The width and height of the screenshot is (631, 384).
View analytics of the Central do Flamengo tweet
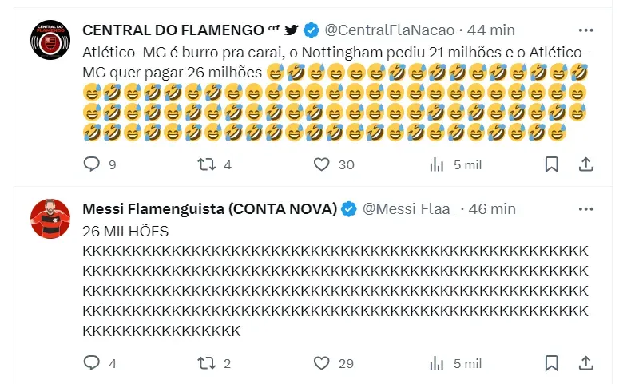click(437, 164)
